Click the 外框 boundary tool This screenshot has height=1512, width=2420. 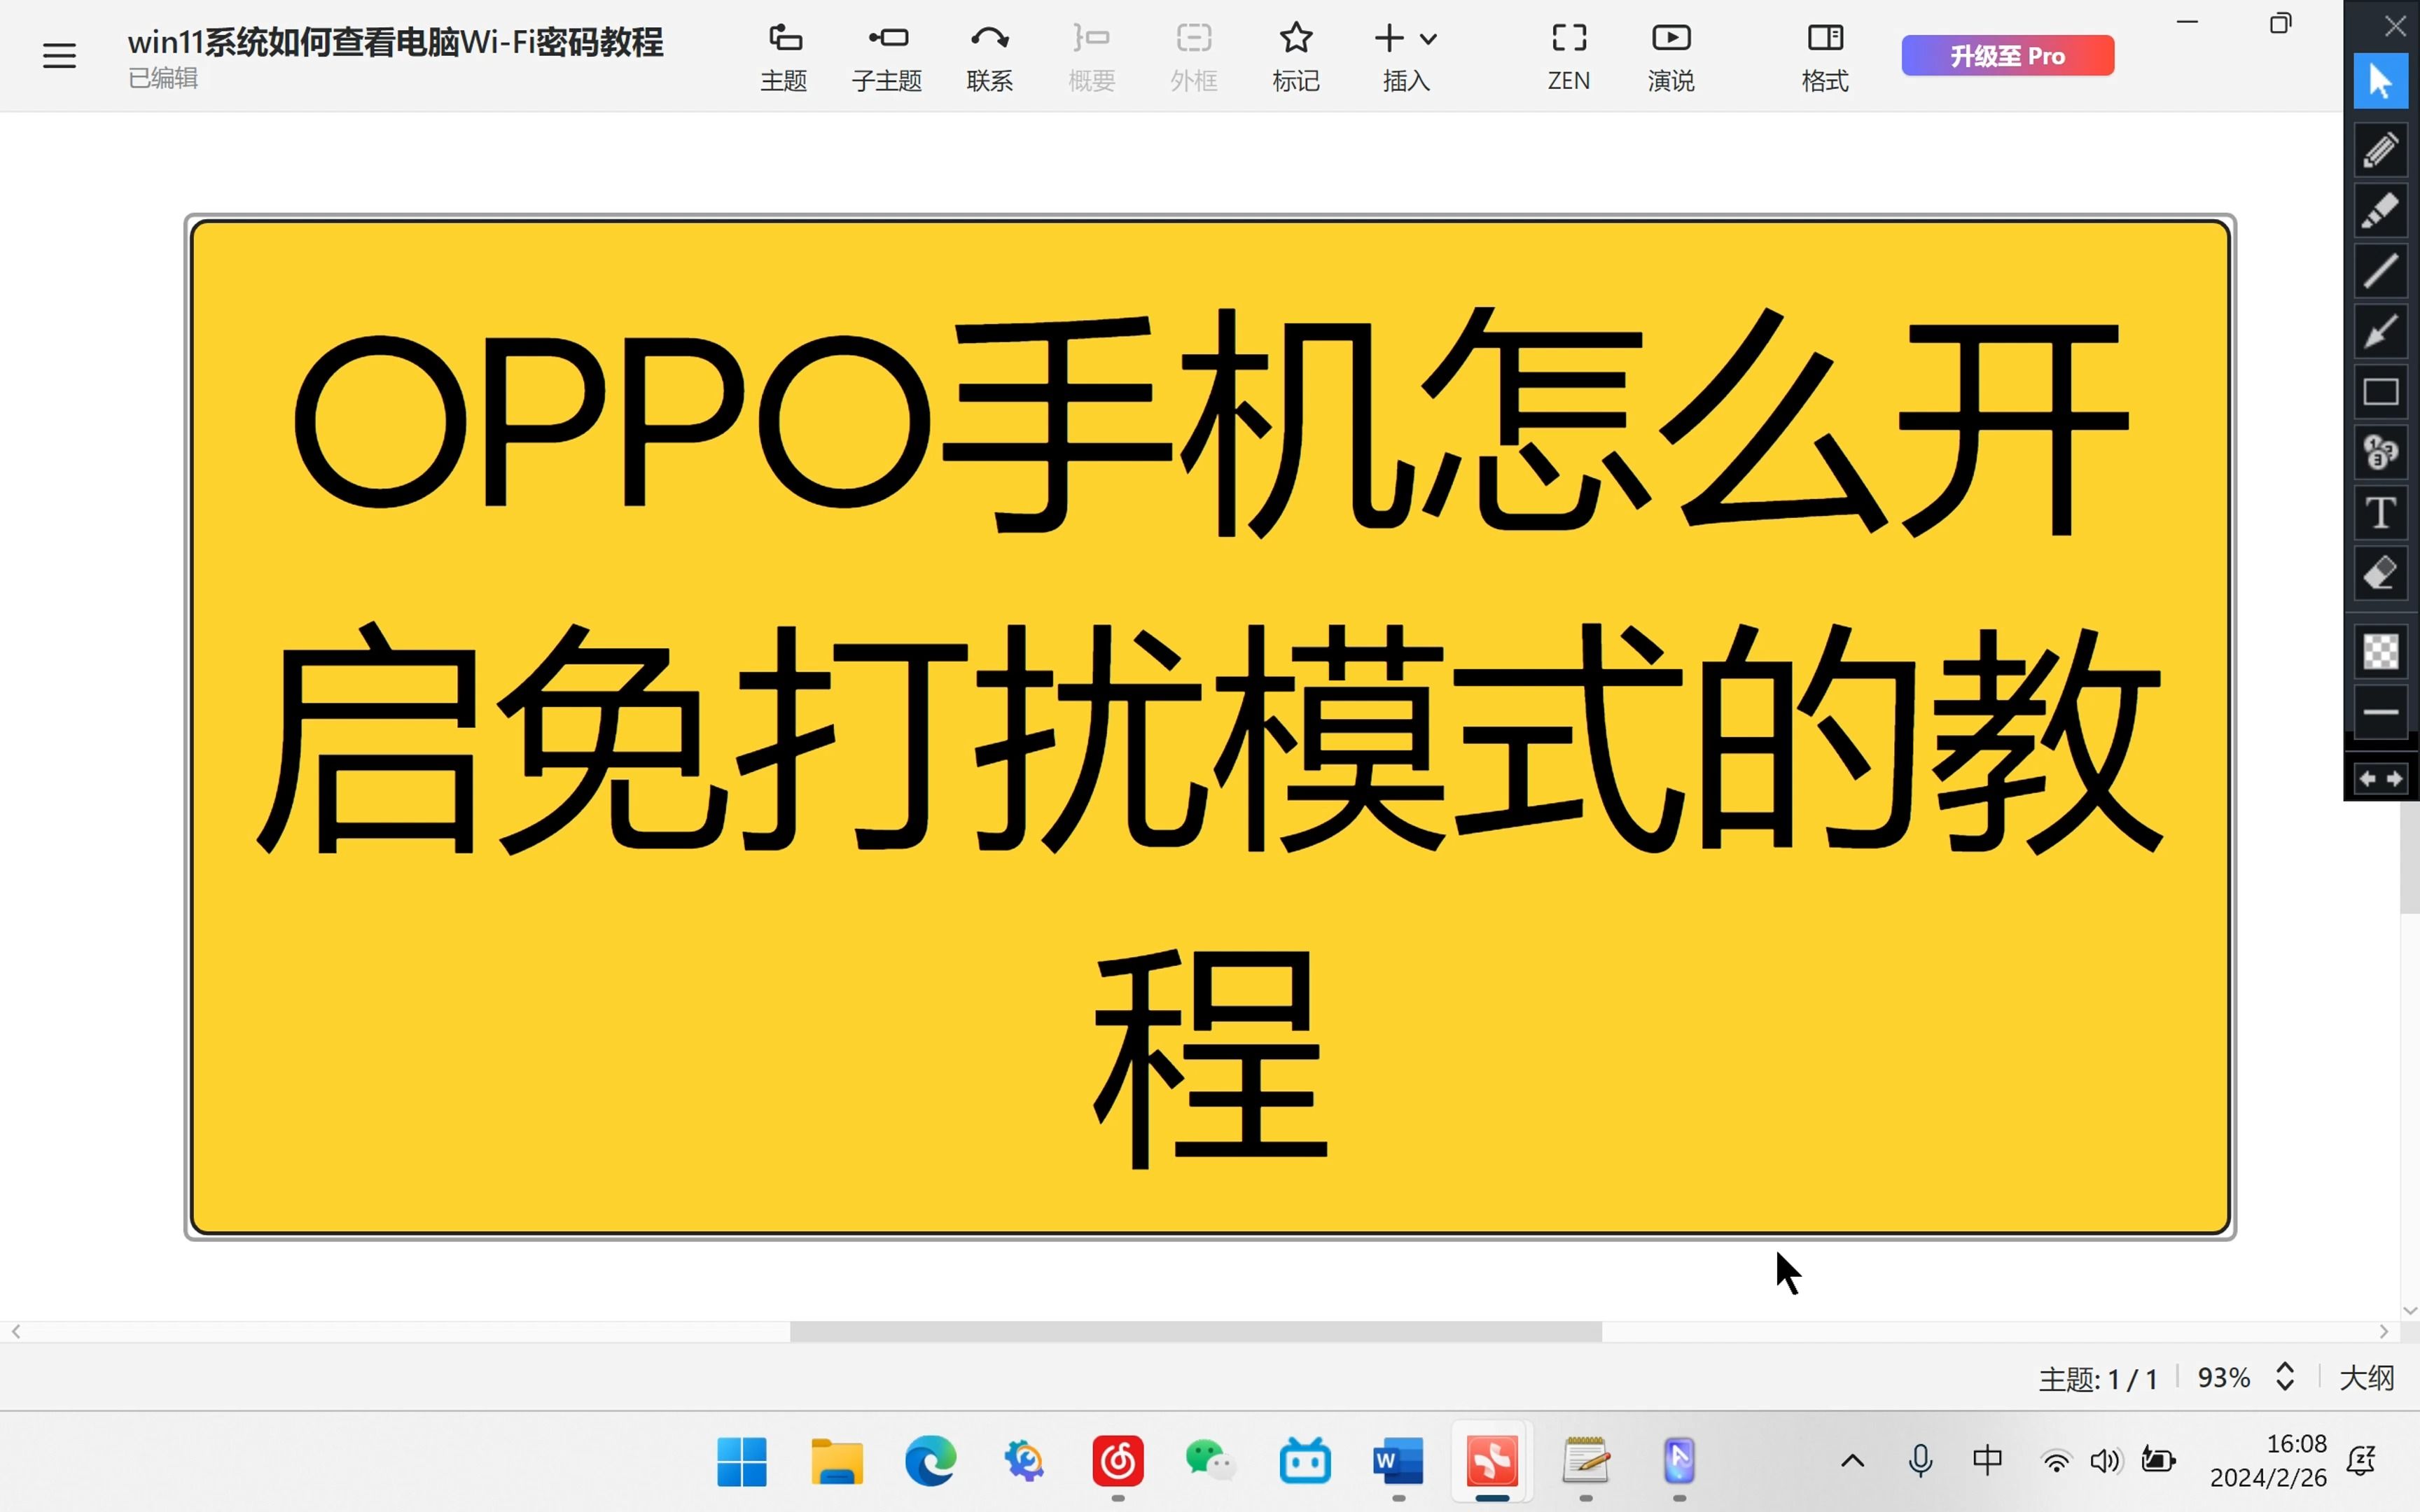click(x=1194, y=57)
